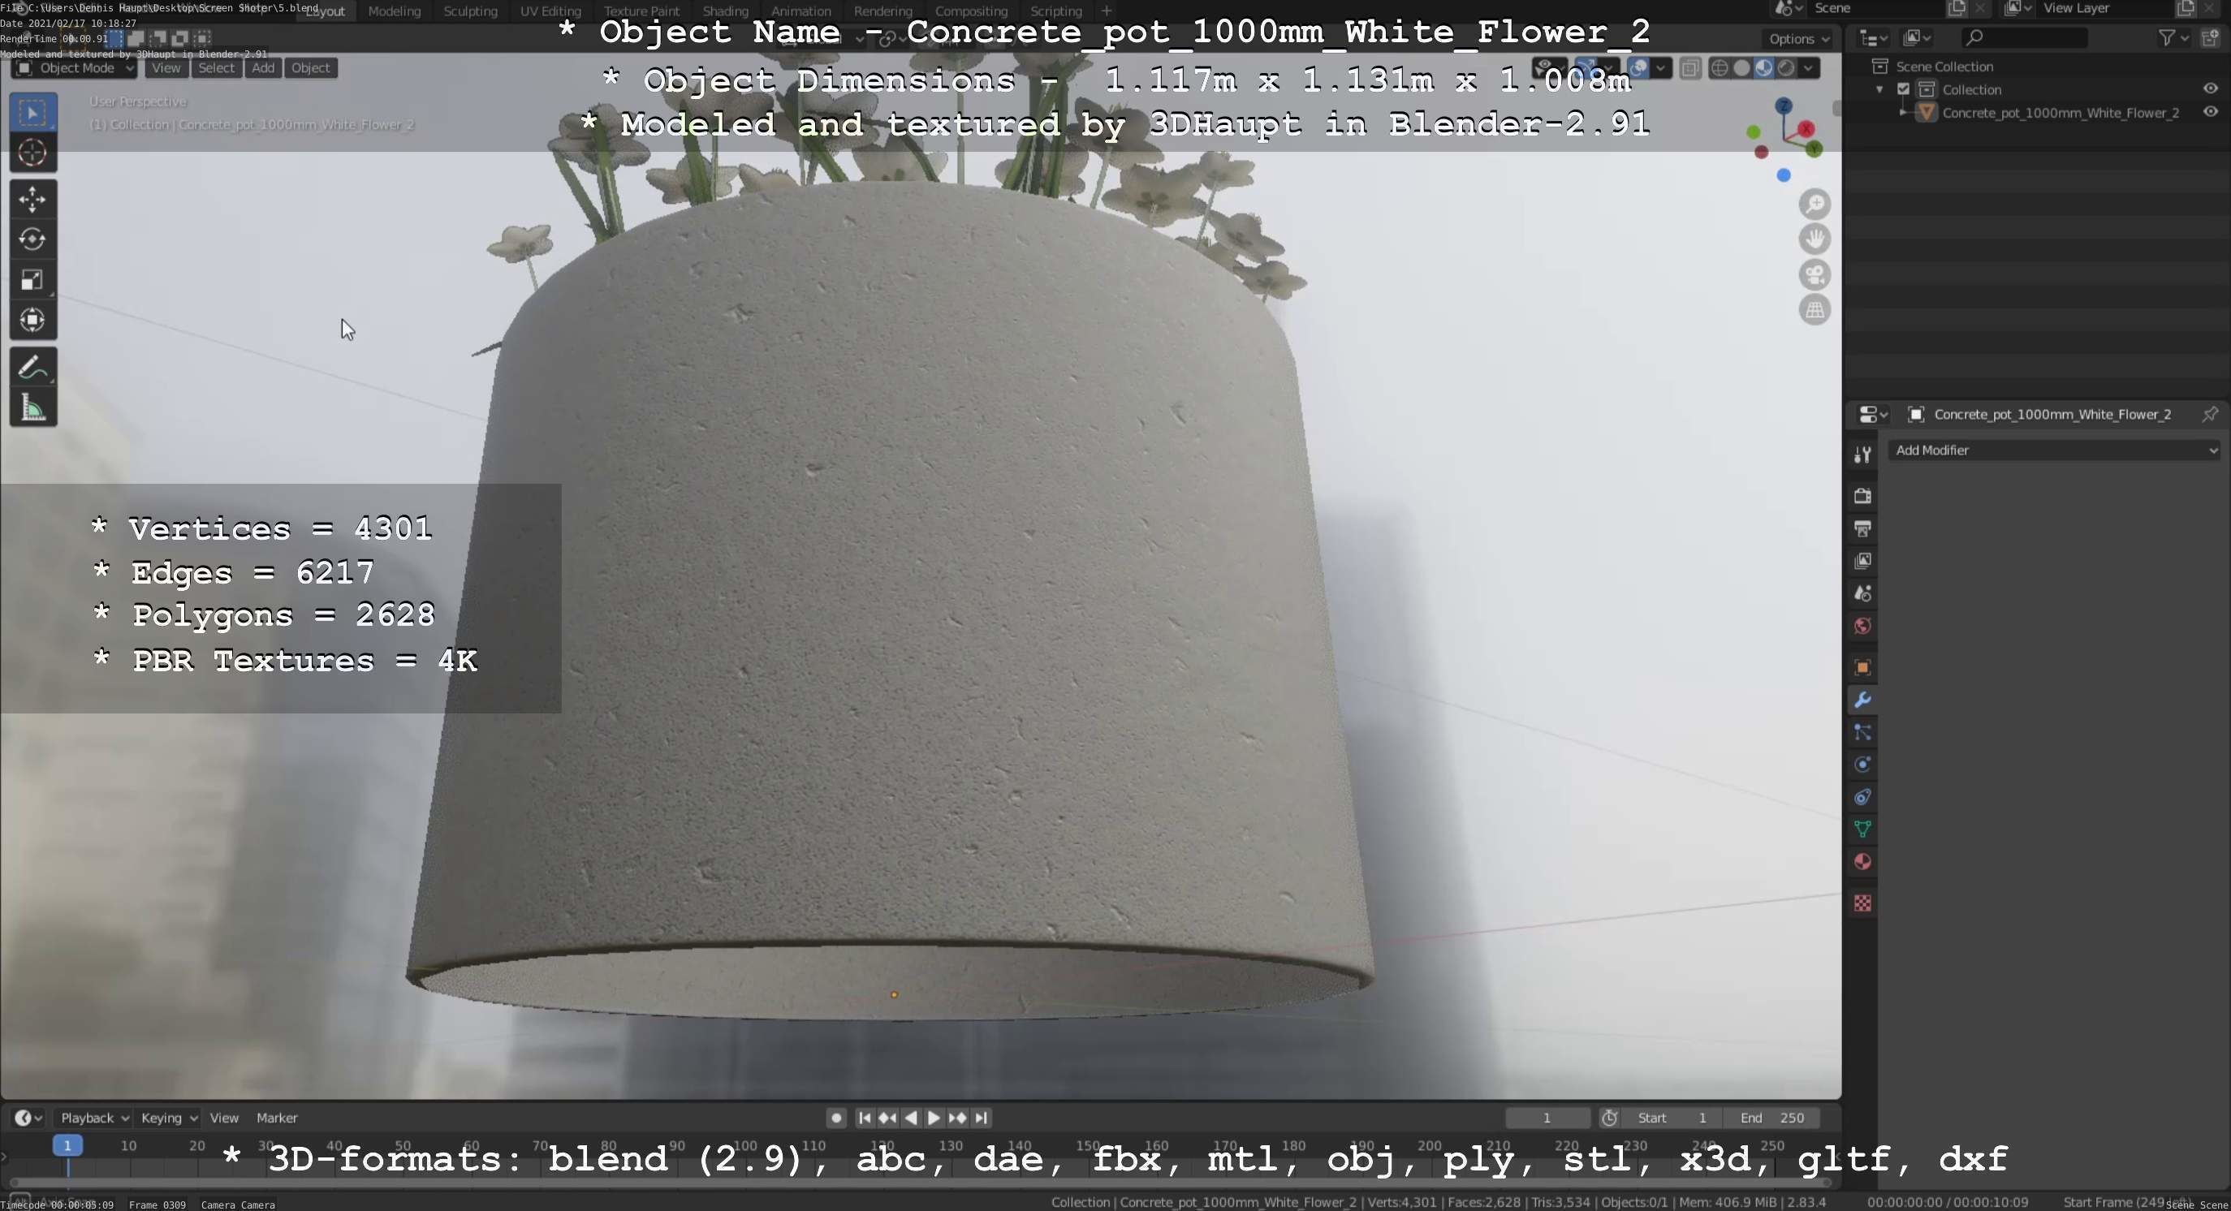
Task: Select the Move tool
Action: point(33,200)
